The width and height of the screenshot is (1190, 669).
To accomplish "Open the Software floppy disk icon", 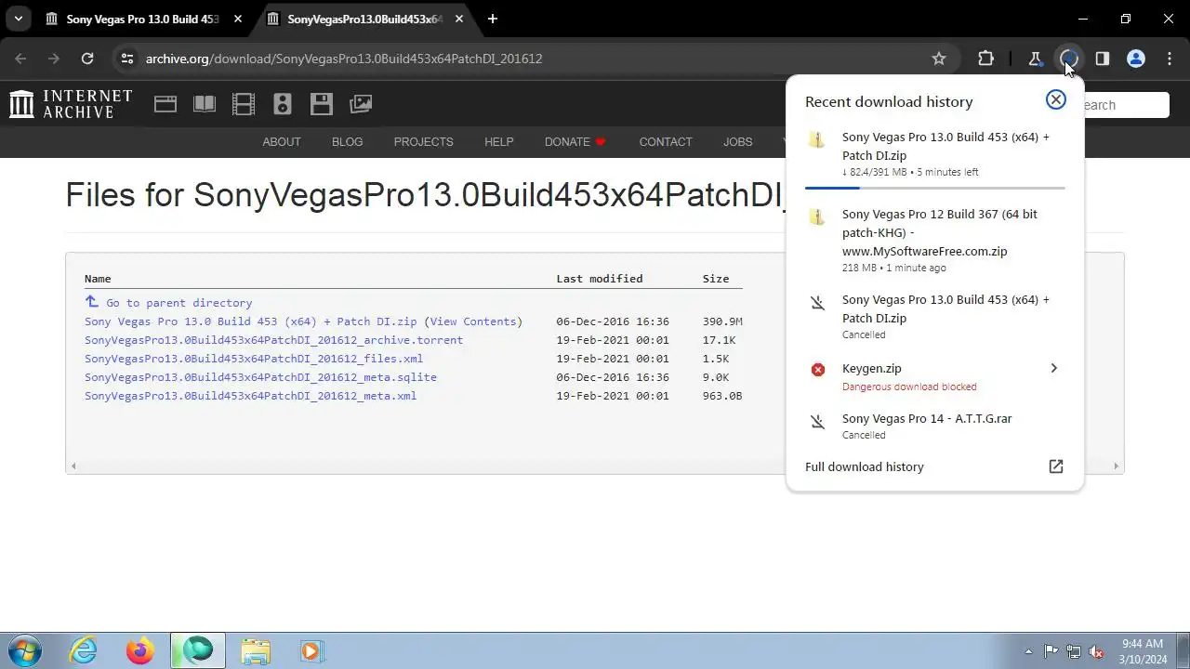I will click(322, 104).
